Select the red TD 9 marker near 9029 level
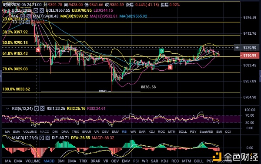Image resolution: width=261 pixels, height=164 pixels. [x=170, y=67]
